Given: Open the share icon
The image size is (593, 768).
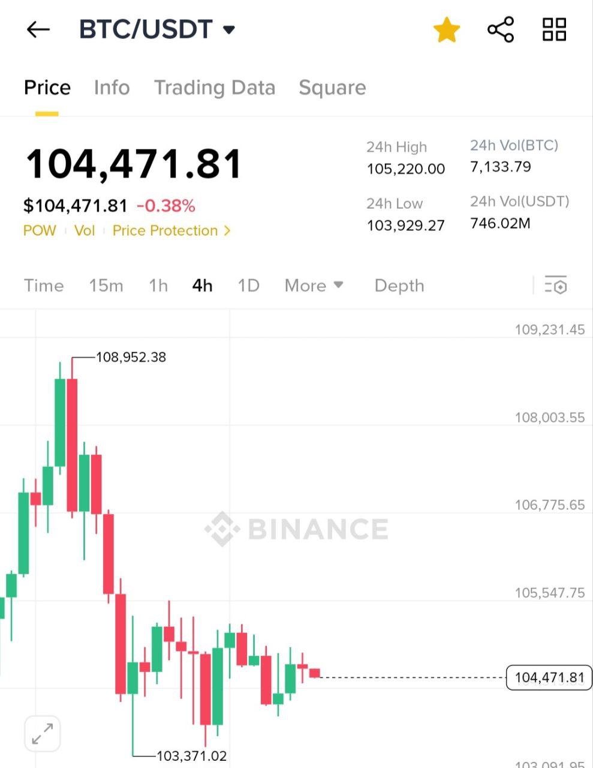Looking at the screenshot, I should (501, 29).
